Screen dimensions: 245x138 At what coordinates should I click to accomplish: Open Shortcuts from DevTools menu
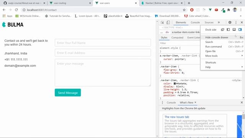tap(222, 62)
